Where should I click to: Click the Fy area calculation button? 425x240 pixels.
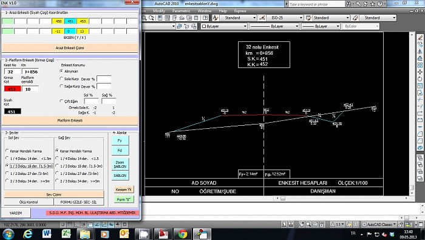(120, 141)
